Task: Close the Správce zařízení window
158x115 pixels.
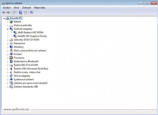Action: 154,3
